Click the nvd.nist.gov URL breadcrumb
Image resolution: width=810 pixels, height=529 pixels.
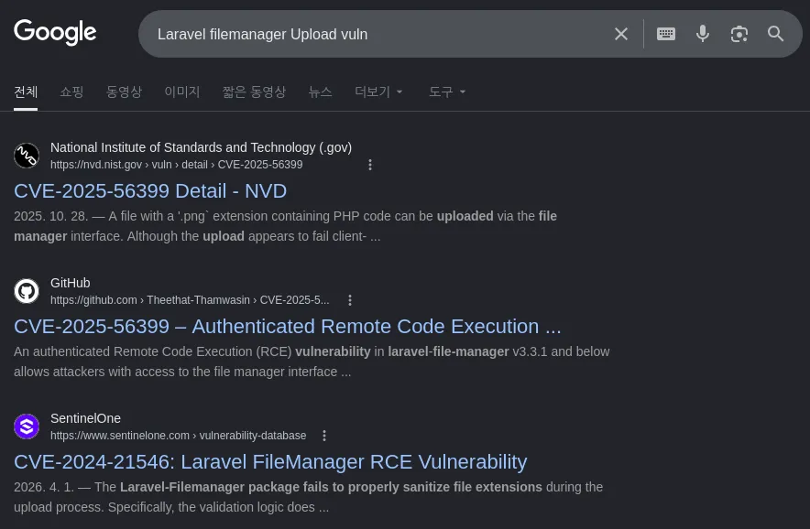coord(177,165)
